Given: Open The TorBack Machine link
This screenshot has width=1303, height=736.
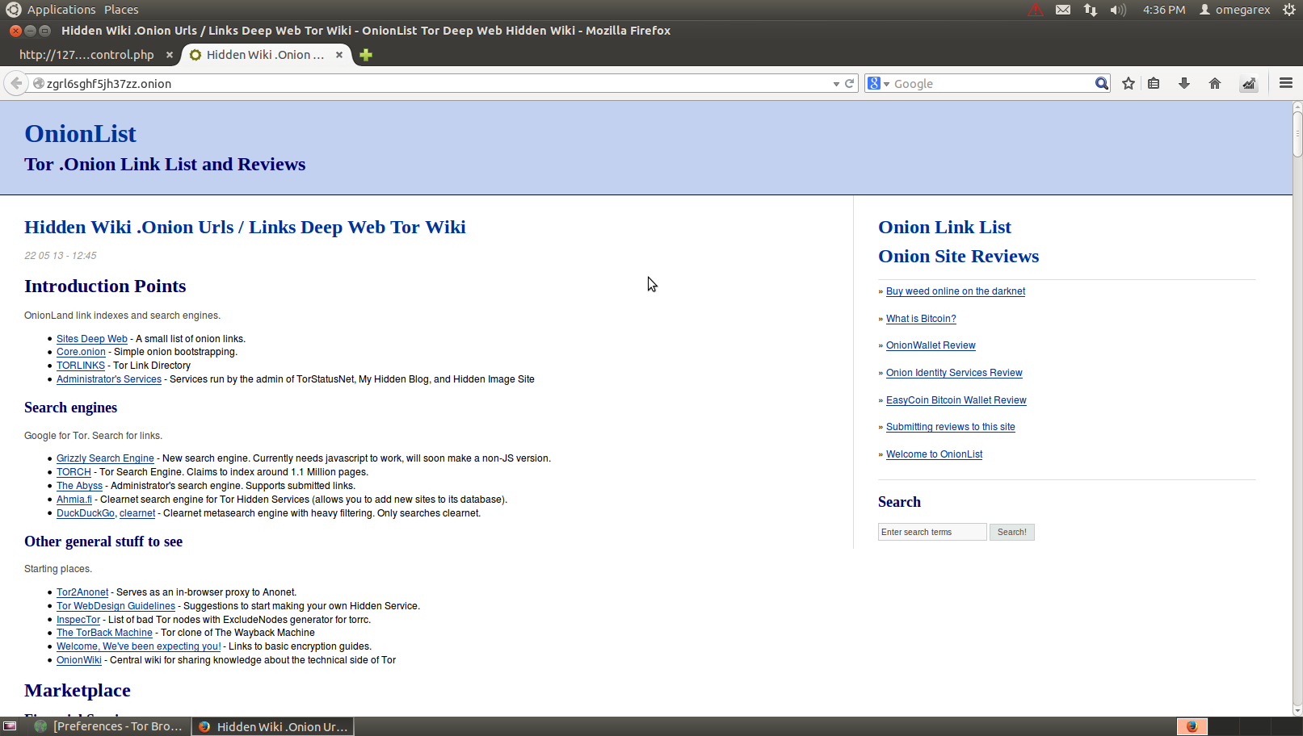Looking at the screenshot, I should pos(104,633).
